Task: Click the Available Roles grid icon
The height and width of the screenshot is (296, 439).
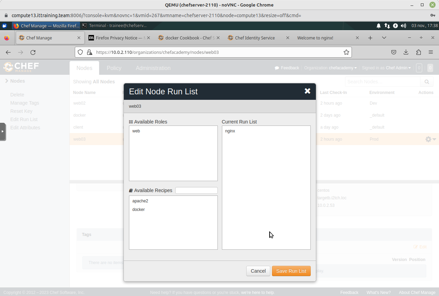Action: pos(131,122)
